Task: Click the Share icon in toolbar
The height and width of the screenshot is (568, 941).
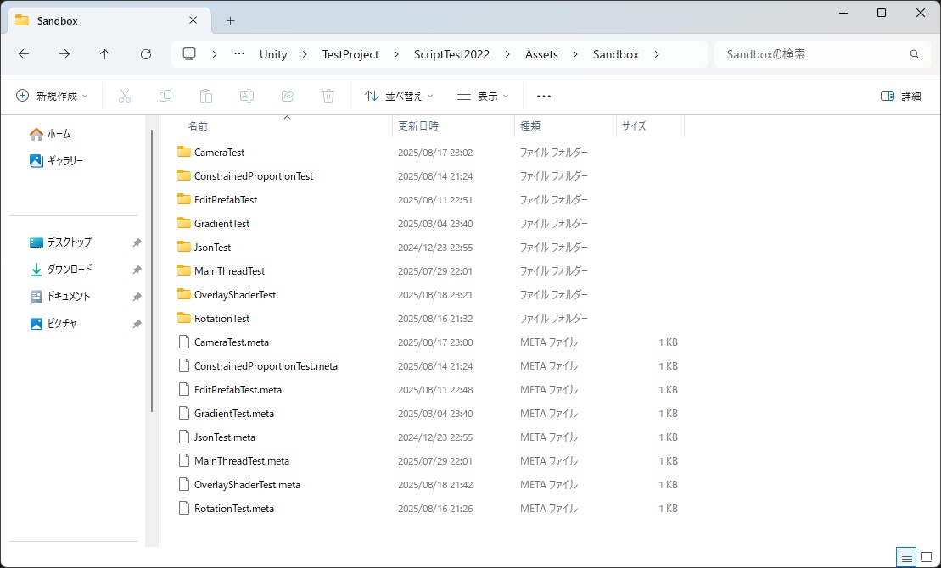Action: [288, 96]
